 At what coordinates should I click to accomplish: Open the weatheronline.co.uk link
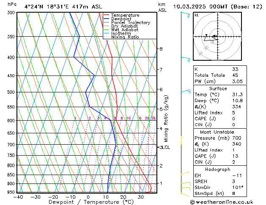coord(228,202)
